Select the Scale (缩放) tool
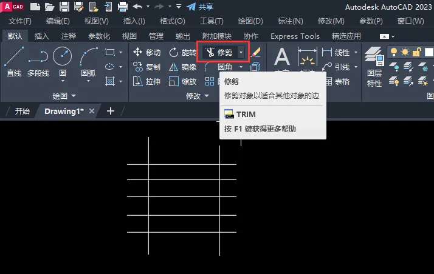This screenshot has height=274, width=434. pos(183,81)
